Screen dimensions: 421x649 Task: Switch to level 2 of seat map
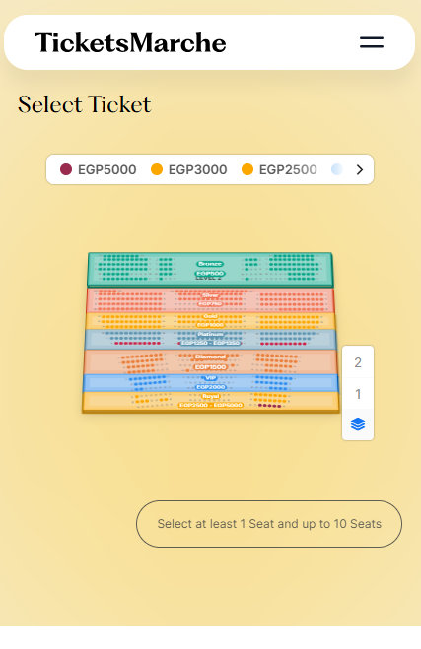358,362
